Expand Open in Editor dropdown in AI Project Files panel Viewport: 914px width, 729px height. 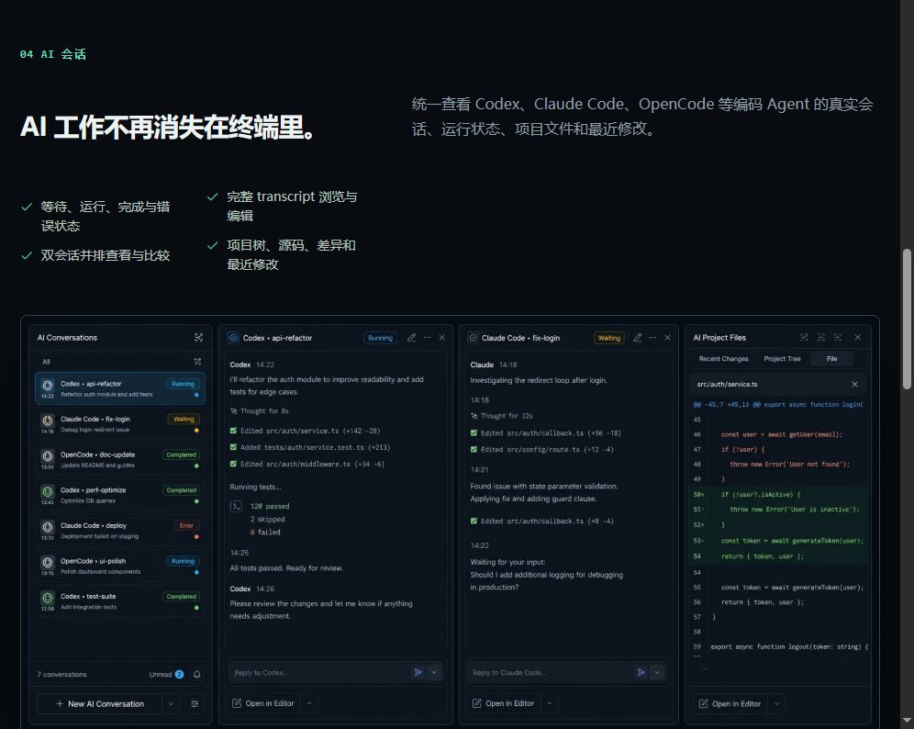776,704
